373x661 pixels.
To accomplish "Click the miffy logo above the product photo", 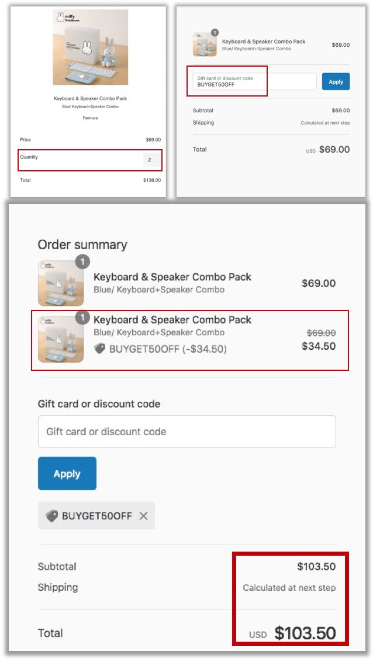I will point(61,17).
